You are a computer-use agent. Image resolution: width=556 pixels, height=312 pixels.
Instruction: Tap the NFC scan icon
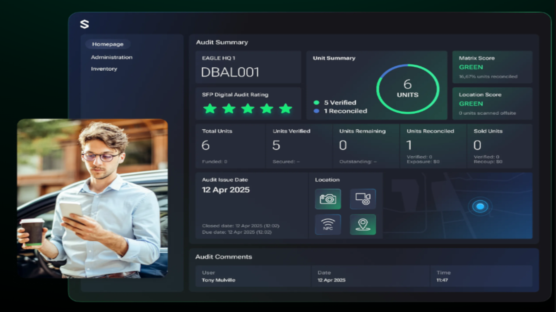(328, 225)
